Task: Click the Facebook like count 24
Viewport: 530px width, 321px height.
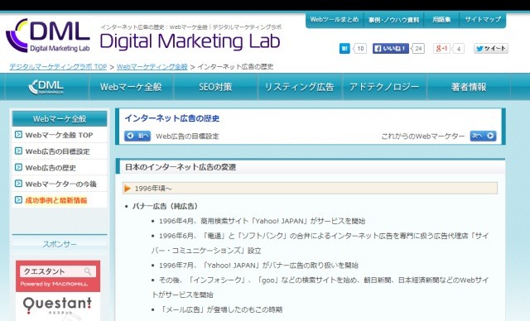Action: (418, 49)
